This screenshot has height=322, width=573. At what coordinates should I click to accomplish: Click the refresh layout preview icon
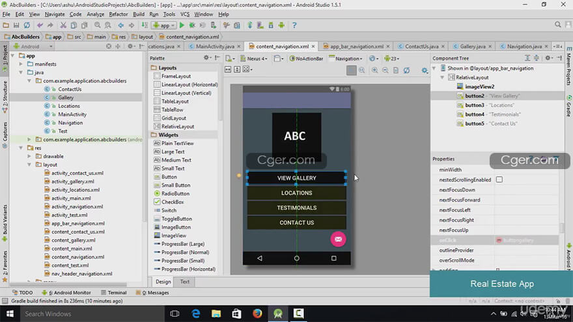coord(406,70)
